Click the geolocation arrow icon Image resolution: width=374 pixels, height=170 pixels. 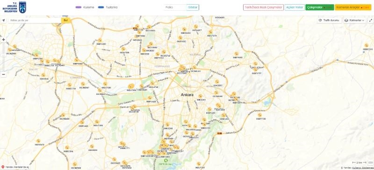pos(3,20)
